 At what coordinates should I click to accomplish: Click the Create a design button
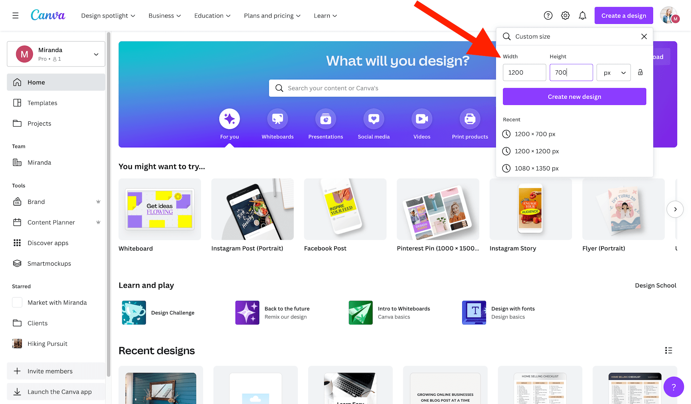tap(624, 16)
